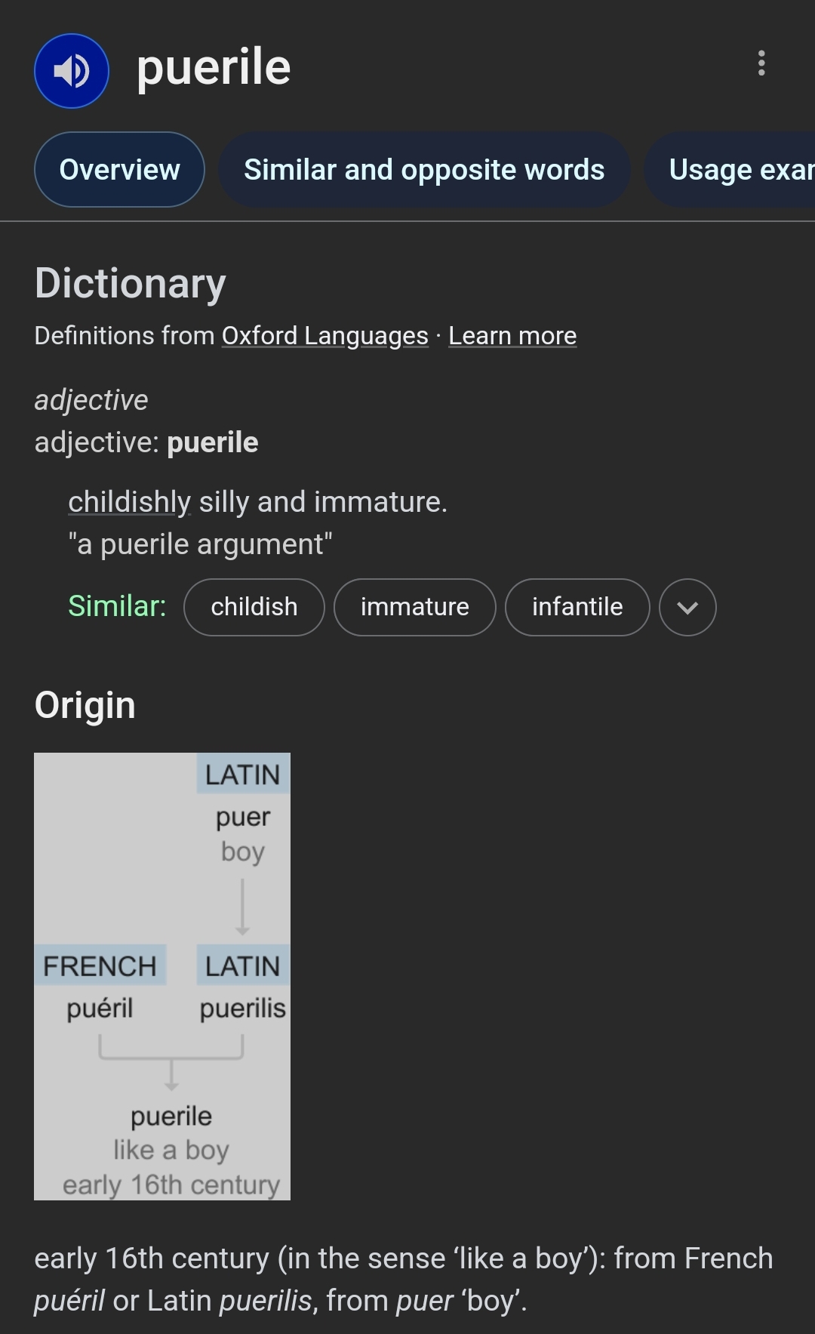Click the Learn more link
Image resolution: width=815 pixels, height=1334 pixels.
coord(512,336)
